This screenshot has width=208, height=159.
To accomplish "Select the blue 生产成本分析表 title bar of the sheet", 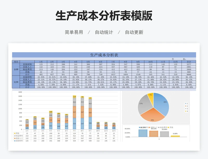I will coord(104,55).
